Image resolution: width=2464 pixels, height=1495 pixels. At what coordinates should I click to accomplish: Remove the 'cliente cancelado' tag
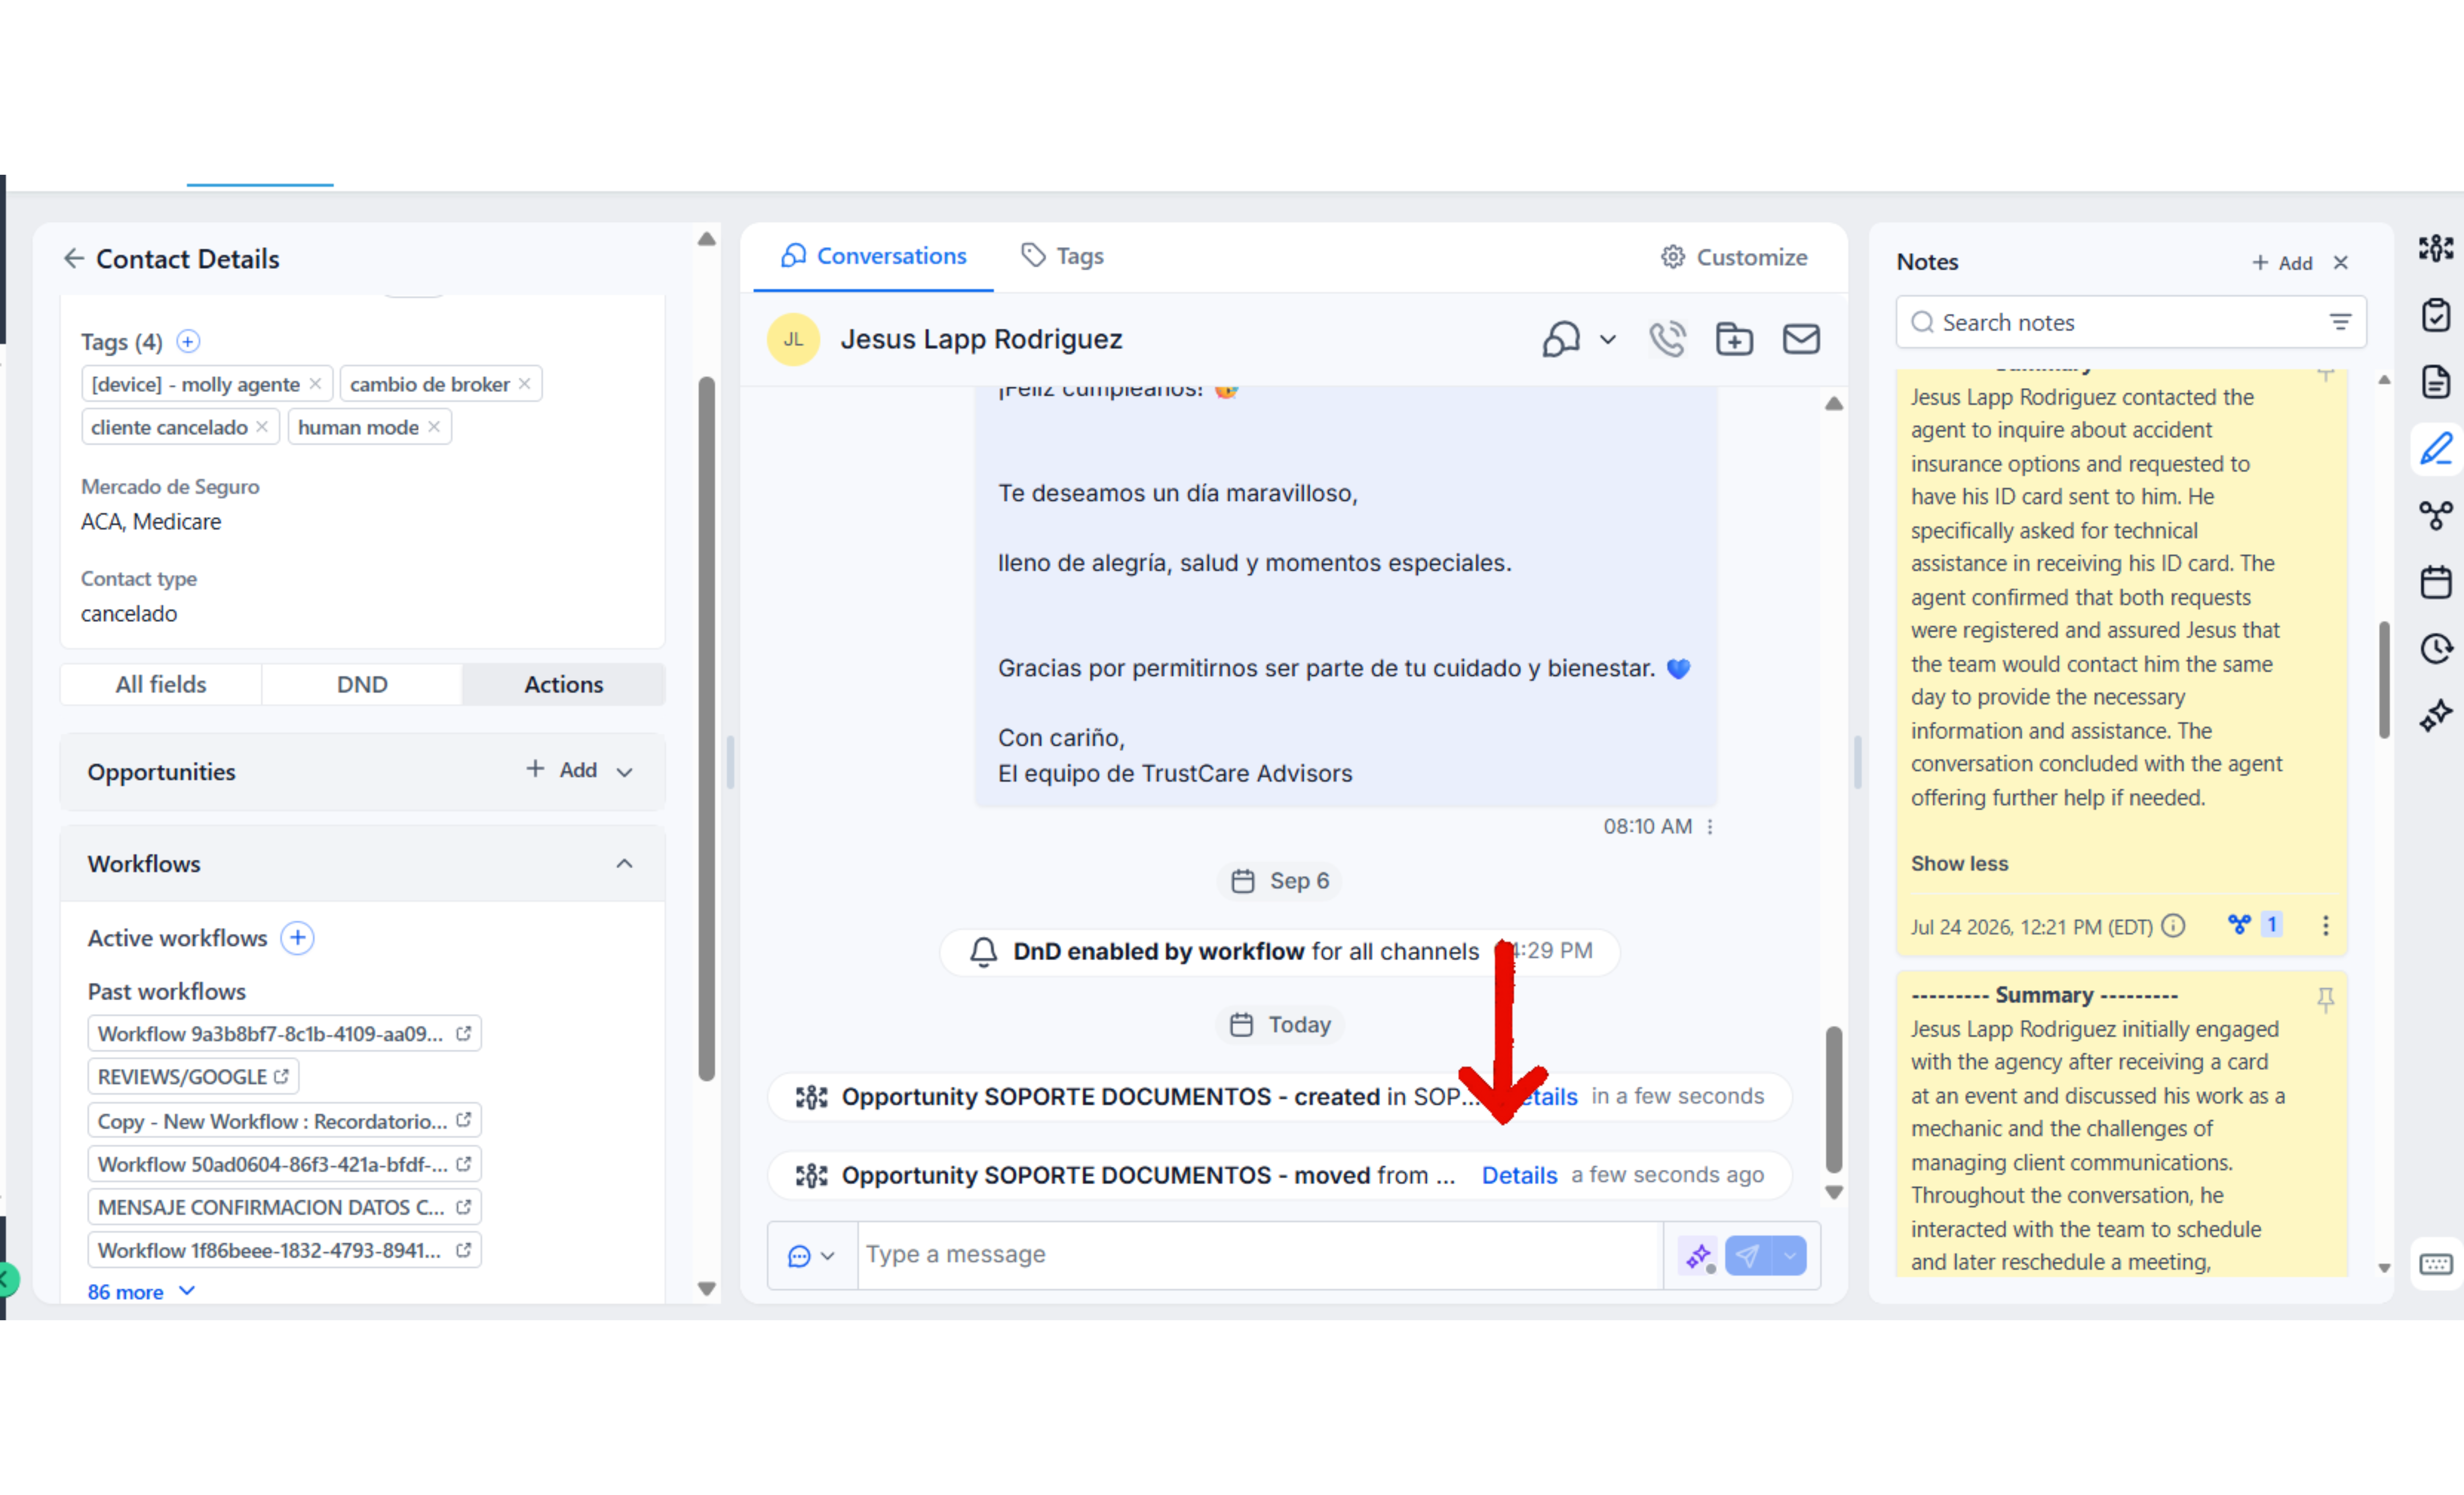(262, 427)
